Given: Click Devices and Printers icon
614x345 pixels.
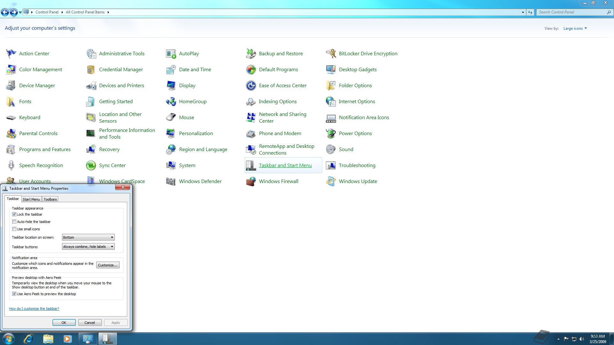Looking at the screenshot, I should pyautogui.click(x=91, y=86).
